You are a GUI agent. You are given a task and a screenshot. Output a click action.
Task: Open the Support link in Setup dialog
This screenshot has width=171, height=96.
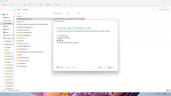[68, 67]
